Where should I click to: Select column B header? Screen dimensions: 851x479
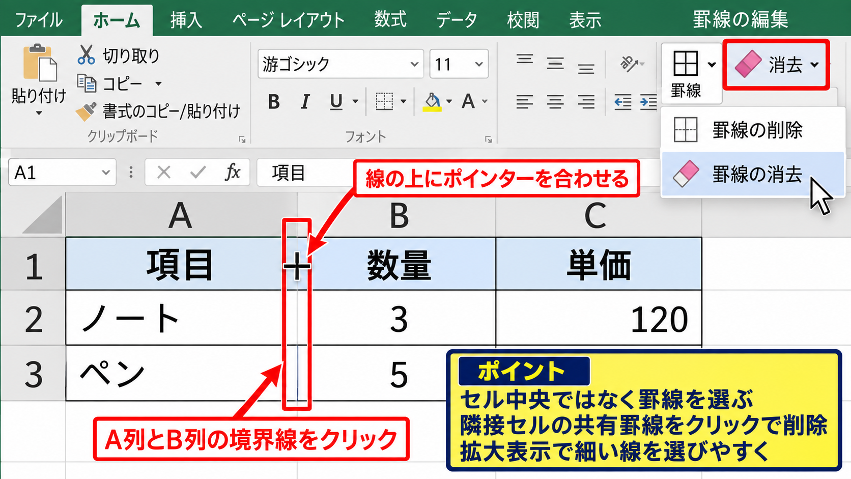click(397, 216)
